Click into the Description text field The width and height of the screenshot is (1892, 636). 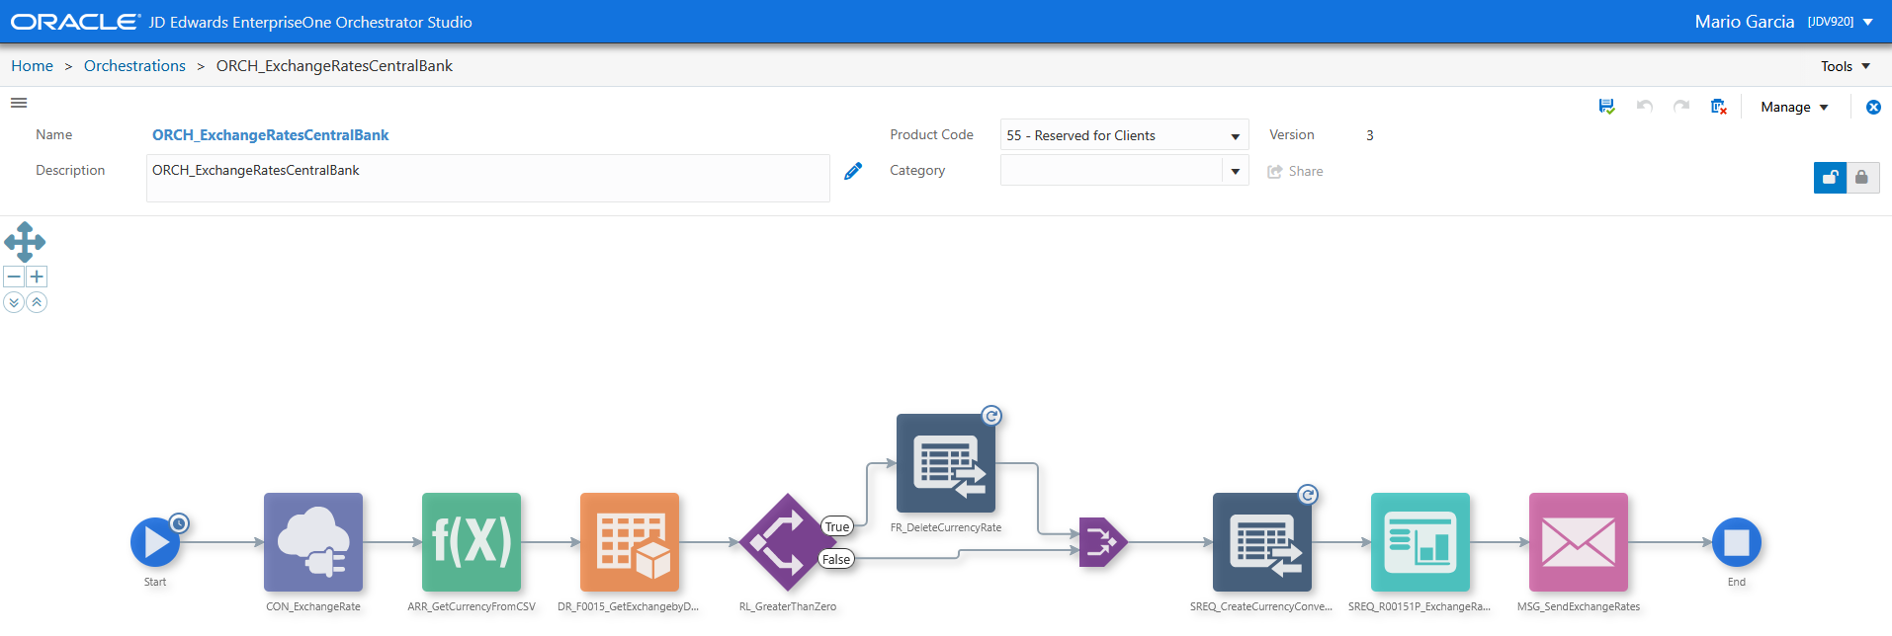488,178
